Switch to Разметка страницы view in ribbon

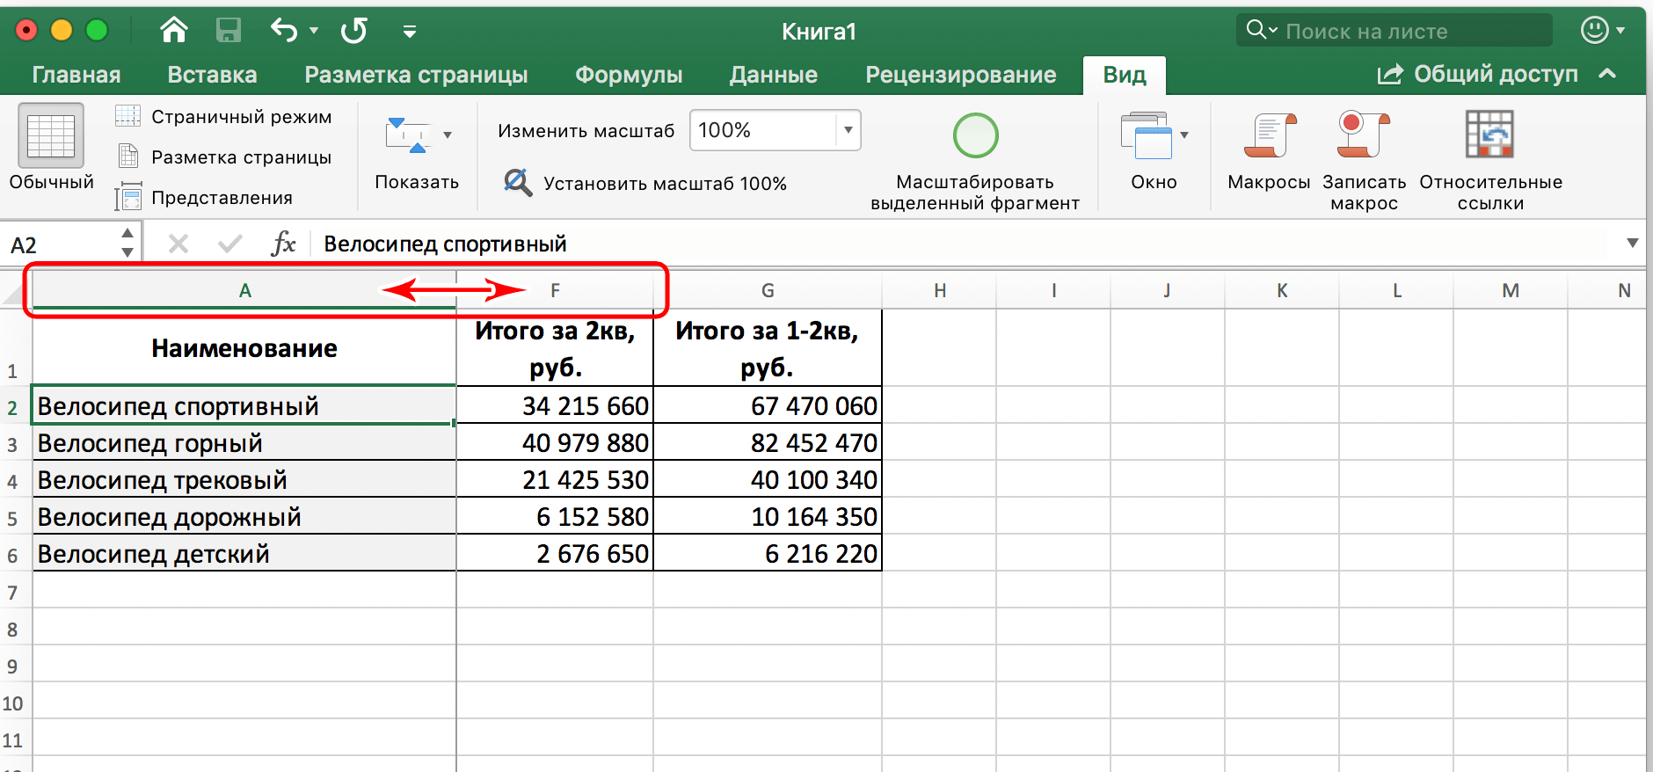224,157
